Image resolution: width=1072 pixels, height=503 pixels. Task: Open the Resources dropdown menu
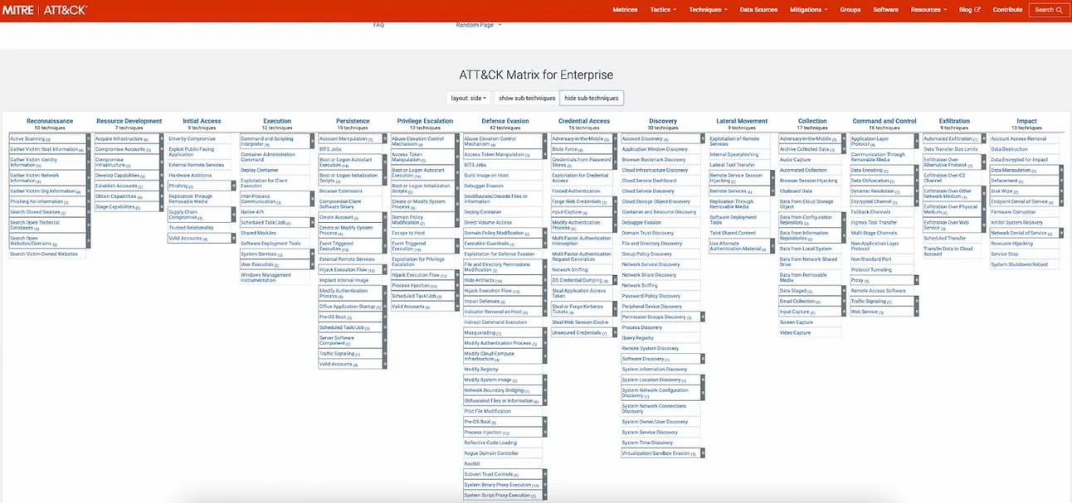click(x=928, y=10)
